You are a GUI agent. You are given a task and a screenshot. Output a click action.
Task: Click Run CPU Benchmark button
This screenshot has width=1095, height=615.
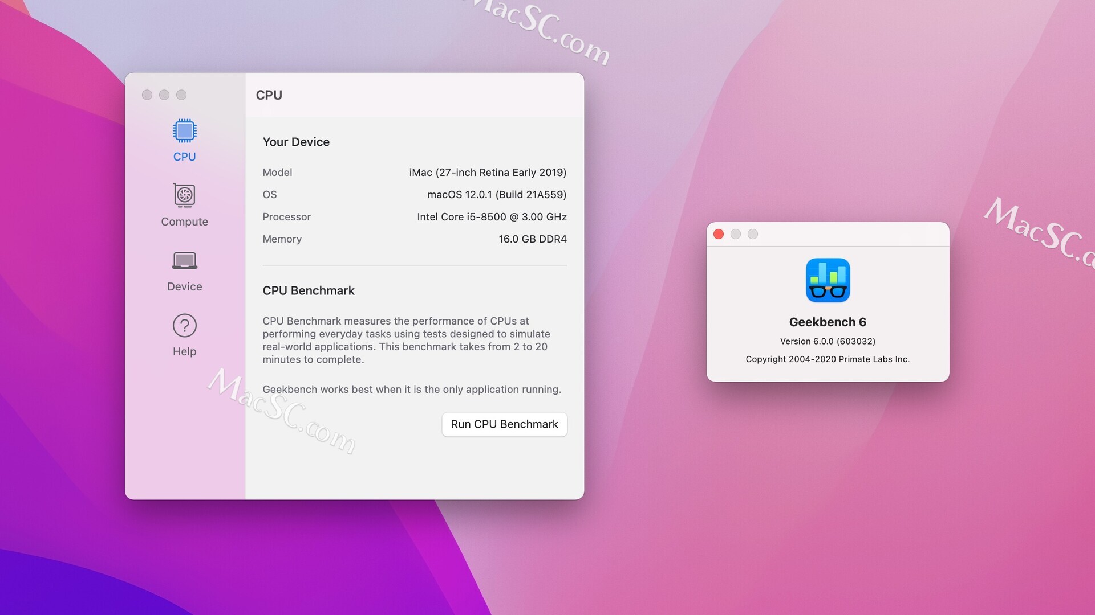pyautogui.click(x=504, y=424)
